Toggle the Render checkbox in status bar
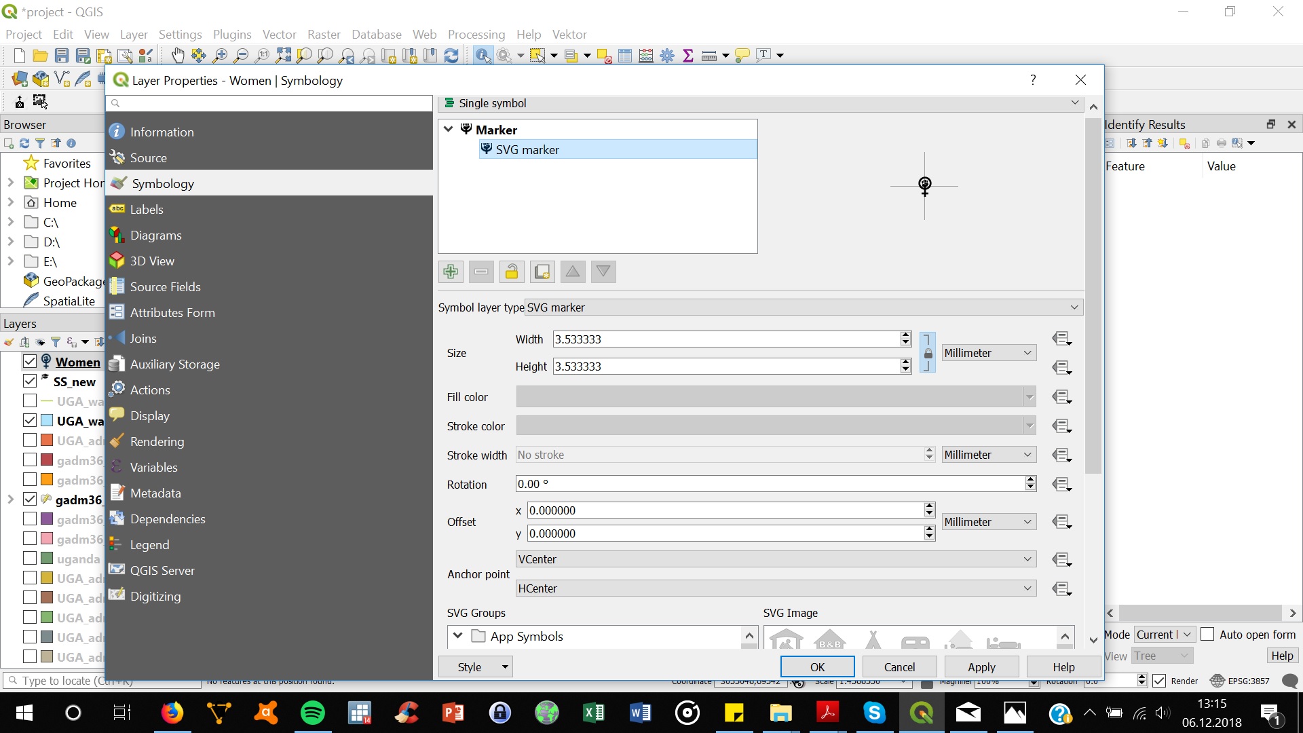The height and width of the screenshot is (733, 1303). tap(1159, 681)
